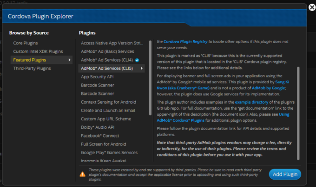The width and height of the screenshot is (316, 187).
Task: Select AdMob Ad (Basic) Services plugin
Action: [107, 51]
